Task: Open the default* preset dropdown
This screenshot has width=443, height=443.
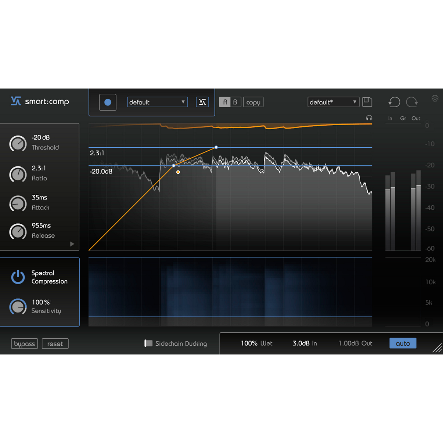Action: click(333, 102)
